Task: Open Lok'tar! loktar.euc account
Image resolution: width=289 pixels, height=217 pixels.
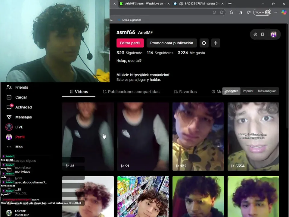Action: pyautogui.click(x=18, y=213)
